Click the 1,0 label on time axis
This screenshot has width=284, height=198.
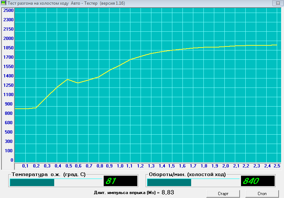[x=120, y=166]
